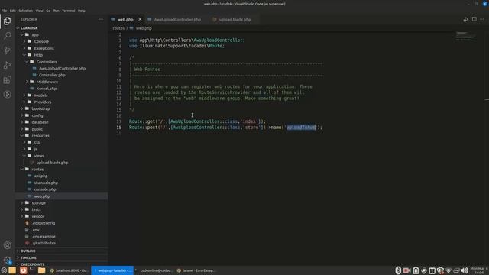Open the Extensions view
The height and width of the screenshot is (275, 489).
(7, 79)
